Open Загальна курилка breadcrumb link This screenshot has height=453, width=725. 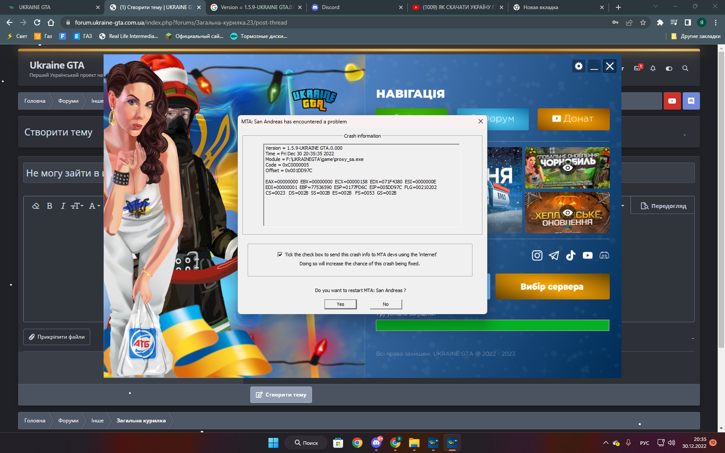[141, 421]
